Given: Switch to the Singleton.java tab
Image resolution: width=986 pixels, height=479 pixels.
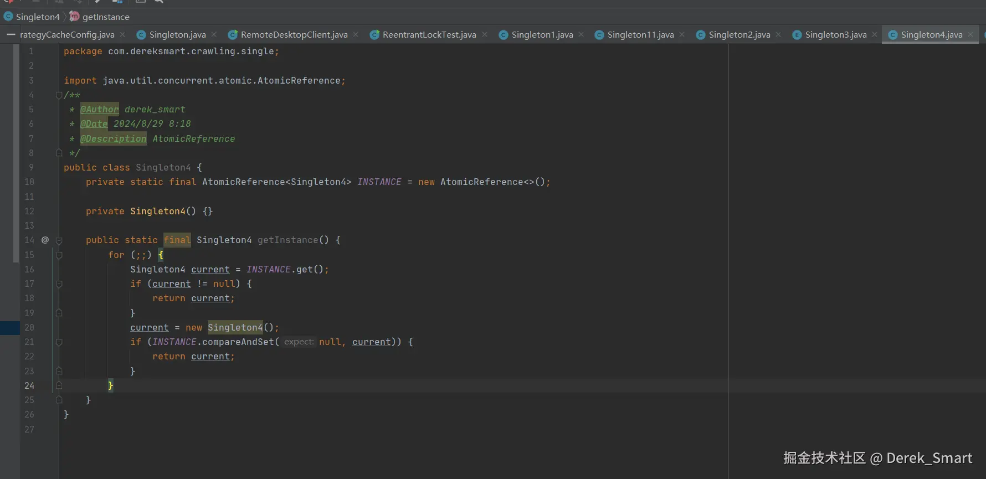Looking at the screenshot, I should 177,34.
